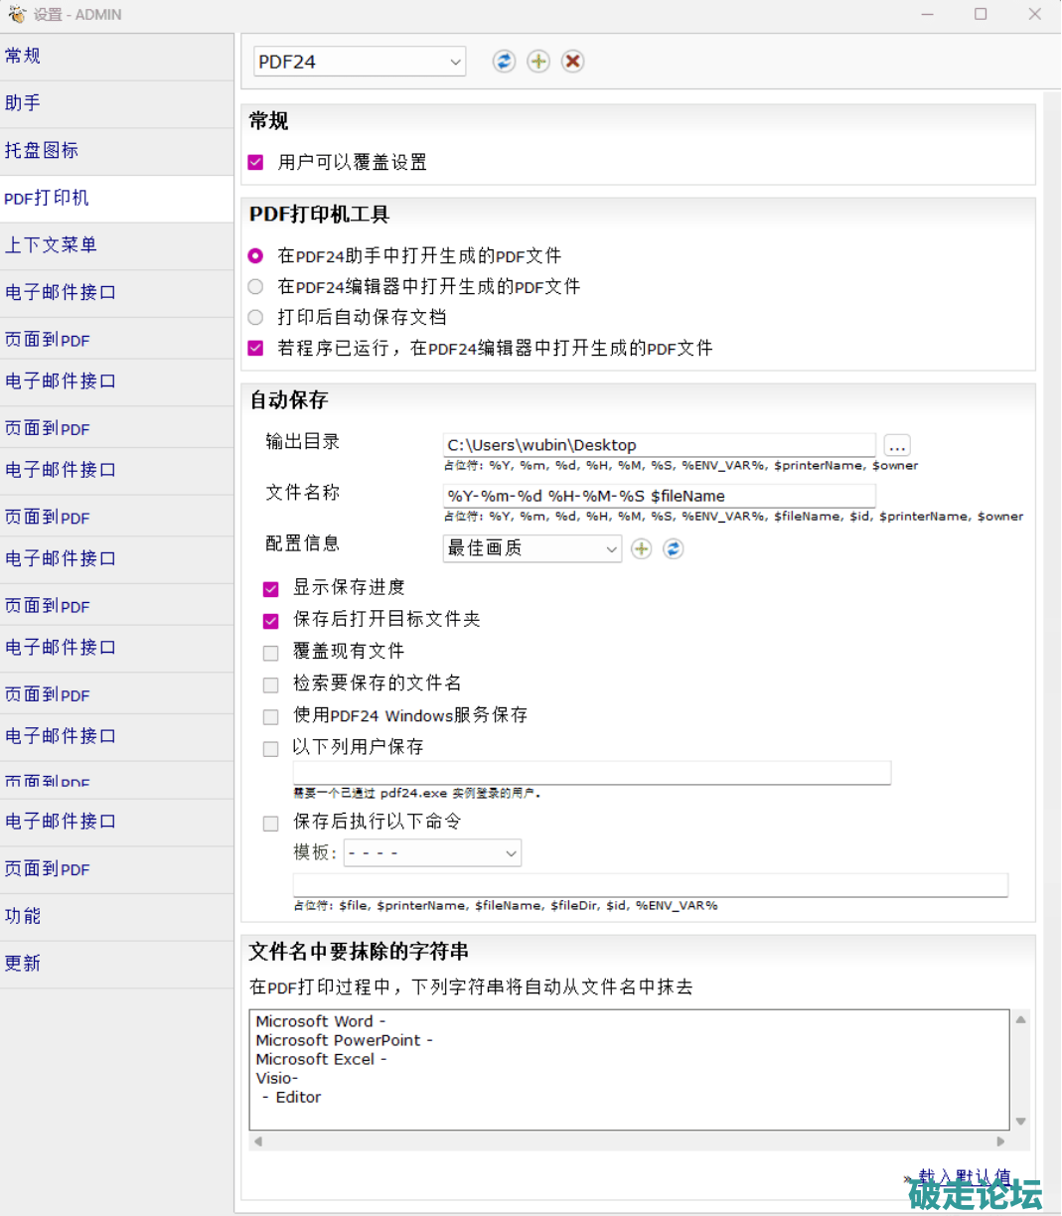Open the PDF24 printer dropdown

(x=360, y=62)
